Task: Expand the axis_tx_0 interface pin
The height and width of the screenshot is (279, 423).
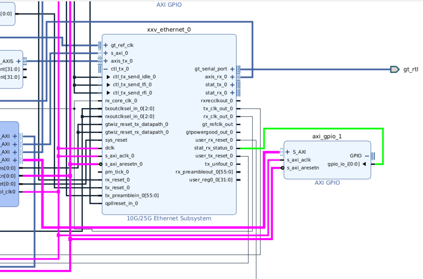Action: point(106,61)
